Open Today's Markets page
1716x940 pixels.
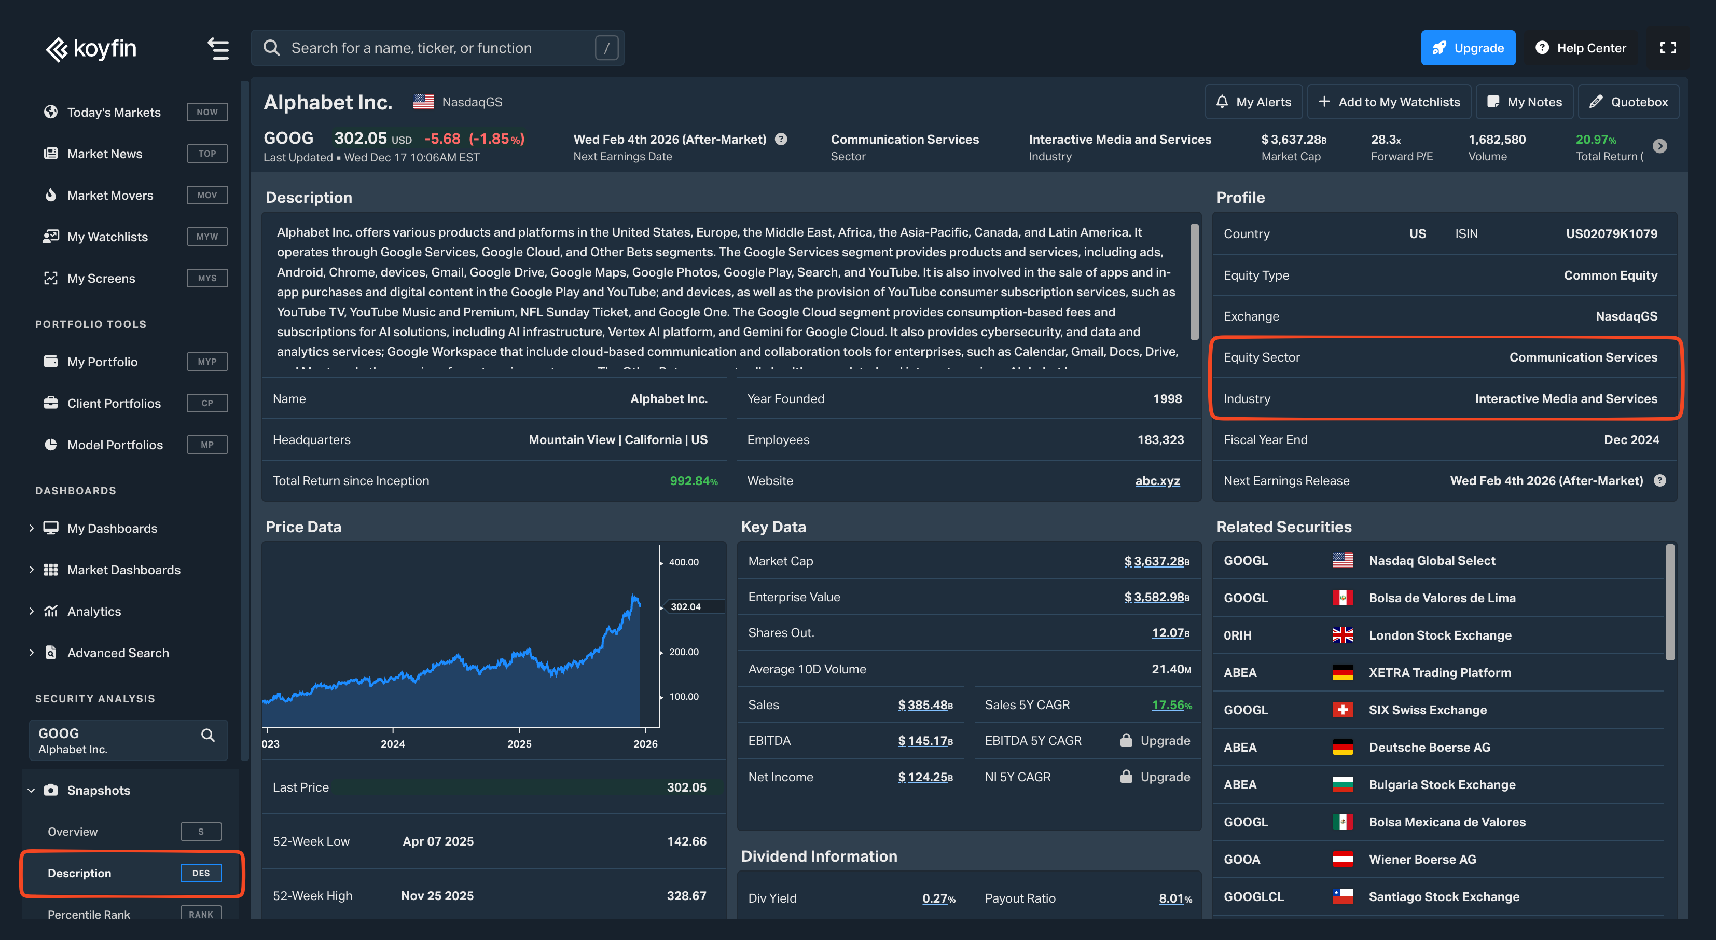coord(113,112)
